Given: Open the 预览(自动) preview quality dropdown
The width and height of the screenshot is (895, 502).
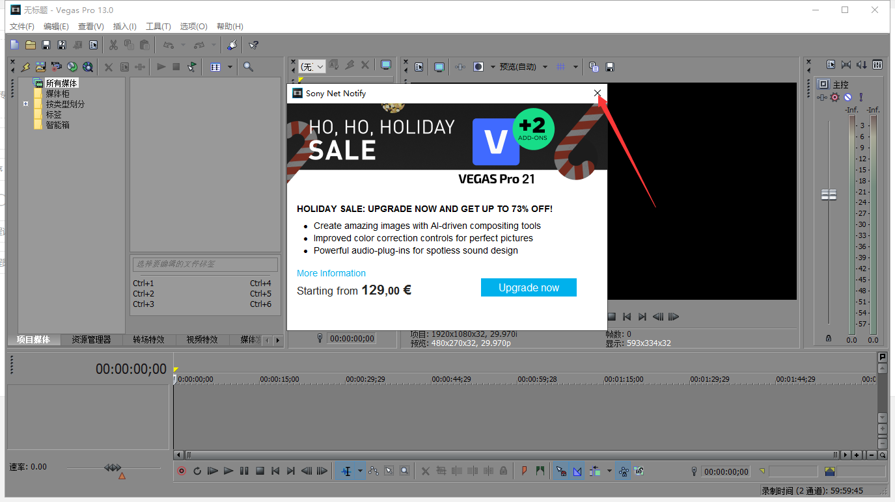Looking at the screenshot, I should click(x=545, y=66).
